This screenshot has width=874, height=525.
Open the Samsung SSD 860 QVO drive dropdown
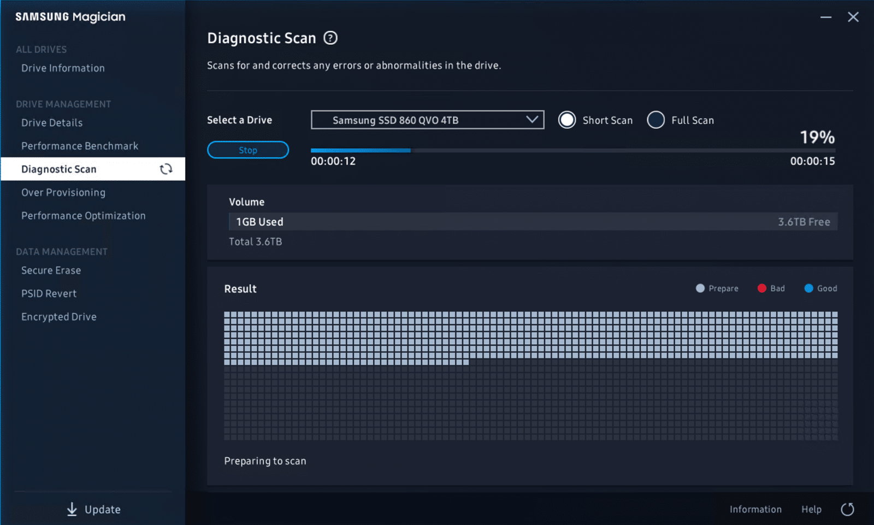coord(427,120)
